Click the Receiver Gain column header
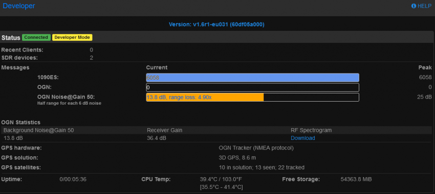 164,130
